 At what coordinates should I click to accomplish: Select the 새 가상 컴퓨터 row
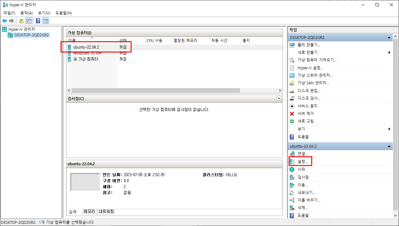[174, 59]
